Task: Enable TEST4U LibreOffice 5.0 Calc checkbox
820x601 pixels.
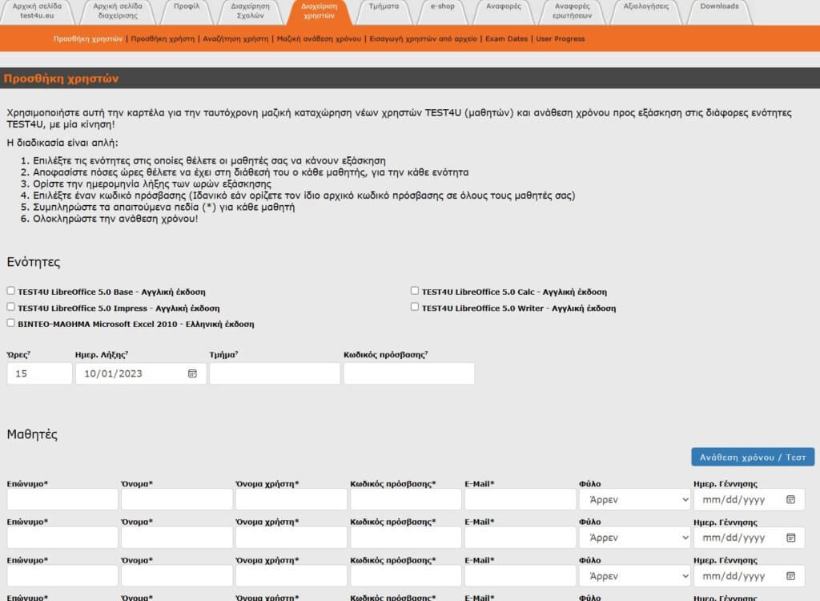Action: click(x=415, y=292)
